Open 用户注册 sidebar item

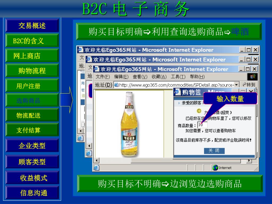(x=32, y=86)
